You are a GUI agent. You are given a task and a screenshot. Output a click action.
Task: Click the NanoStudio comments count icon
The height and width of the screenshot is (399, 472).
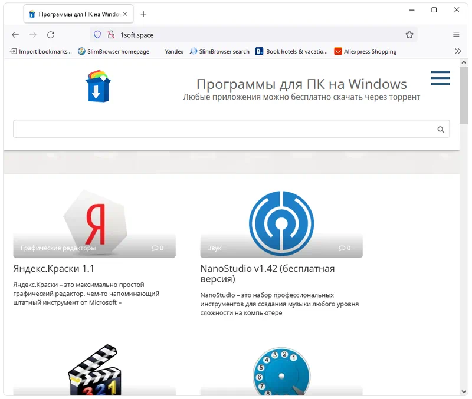pos(345,248)
